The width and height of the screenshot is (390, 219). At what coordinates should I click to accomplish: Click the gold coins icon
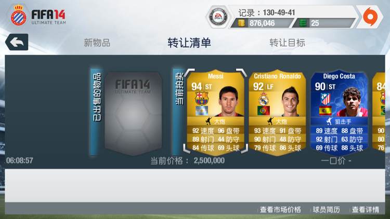[x=241, y=23]
